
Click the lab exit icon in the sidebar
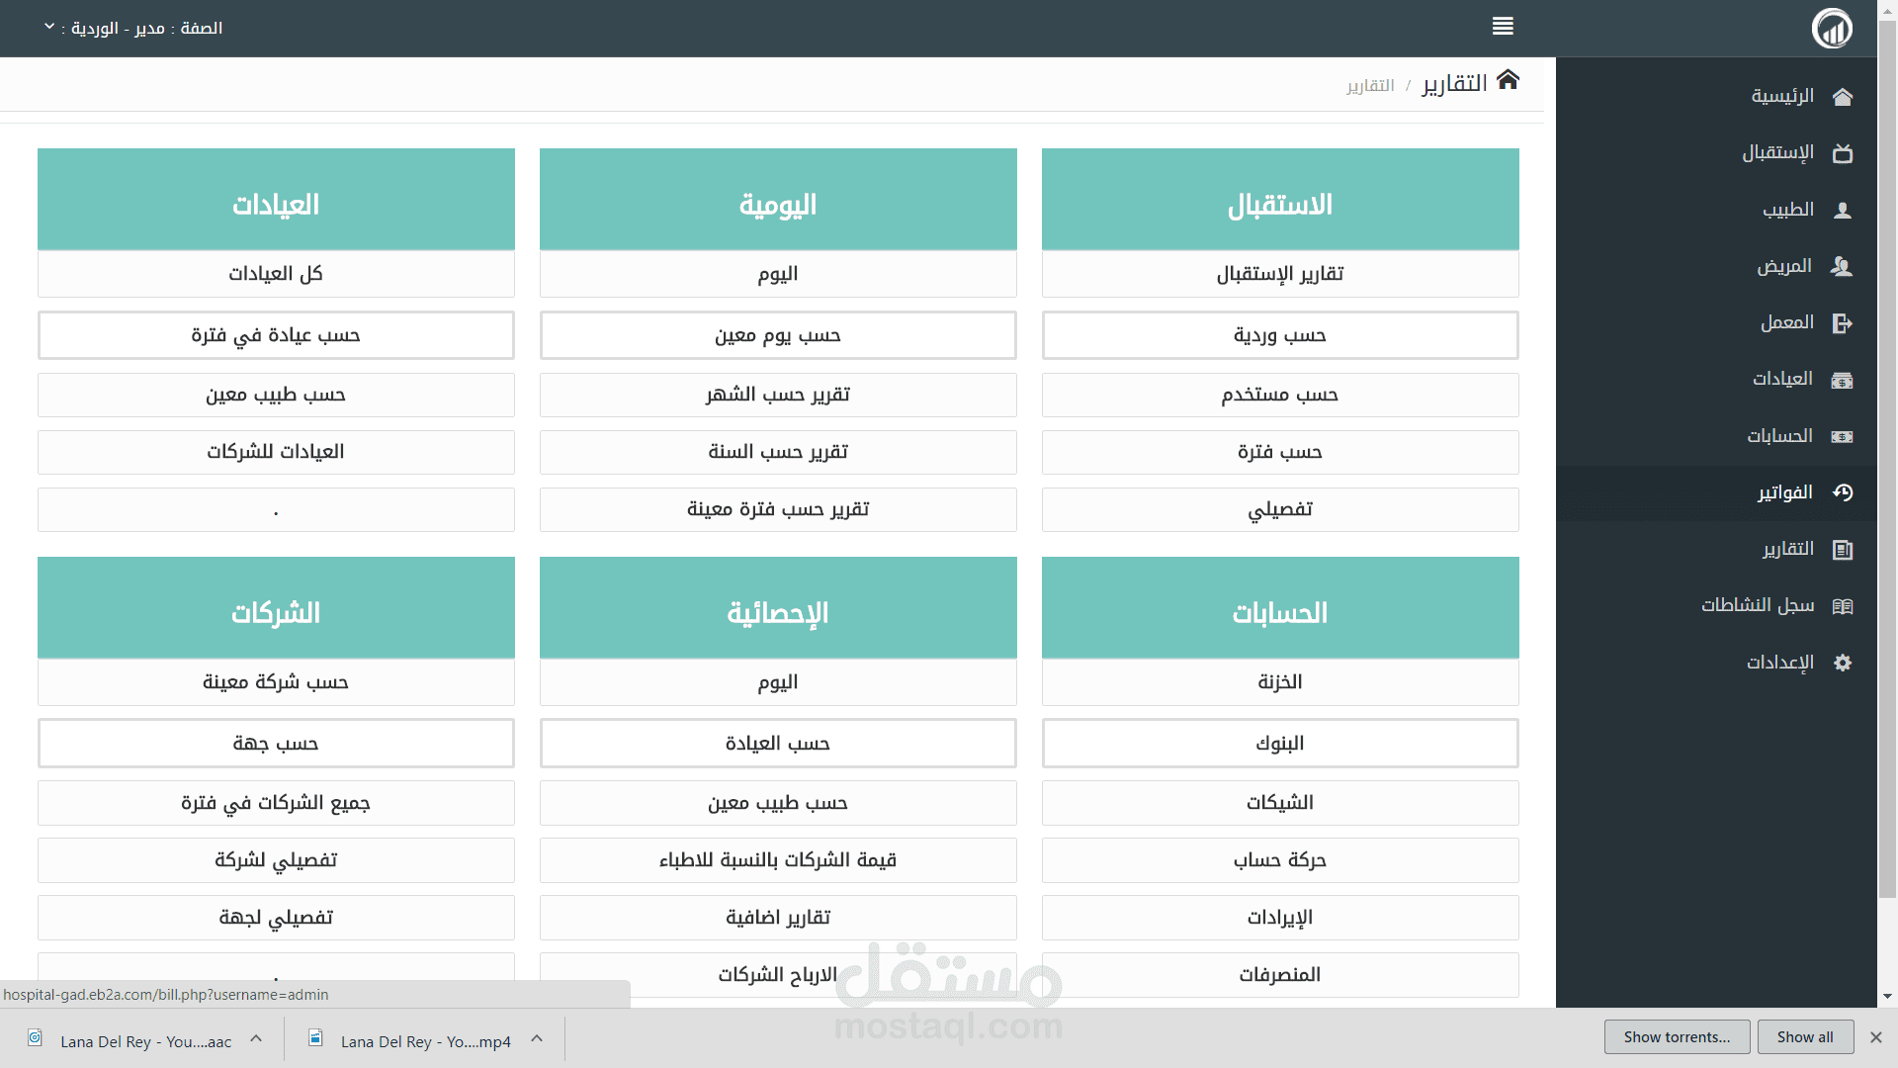click(x=1842, y=323)
